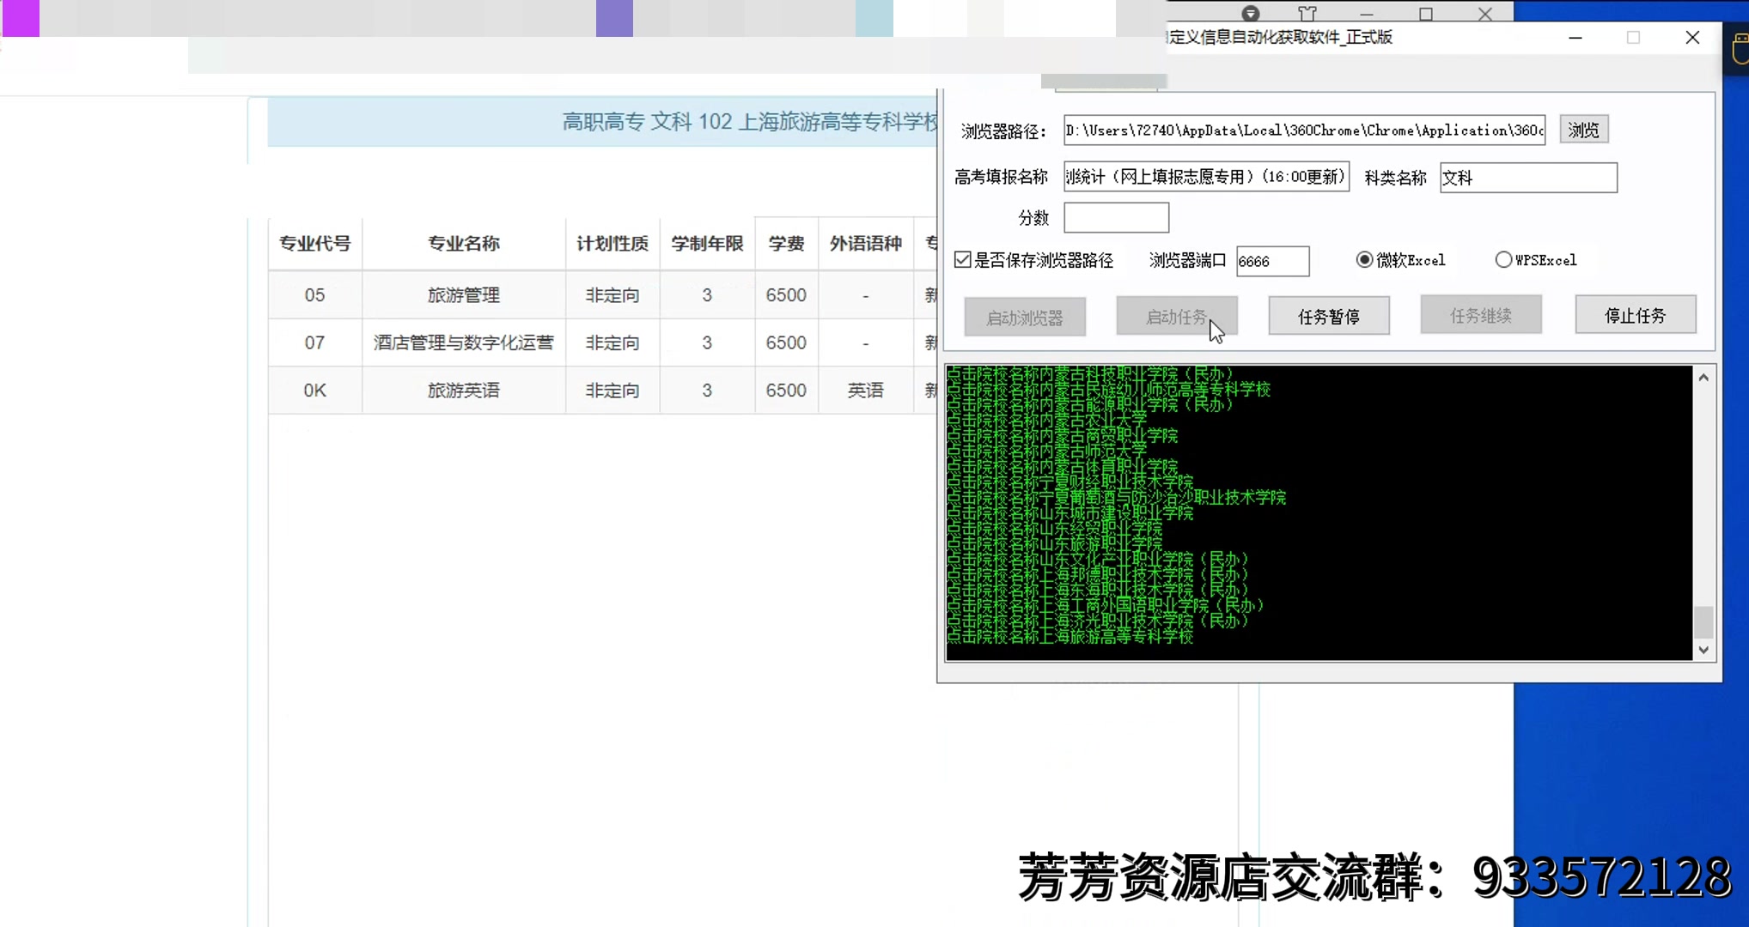The width and height of the screenshot is (1749, 927).
Task: Select the 旅游管理 row in the majors table
Action: pos(464,294)
